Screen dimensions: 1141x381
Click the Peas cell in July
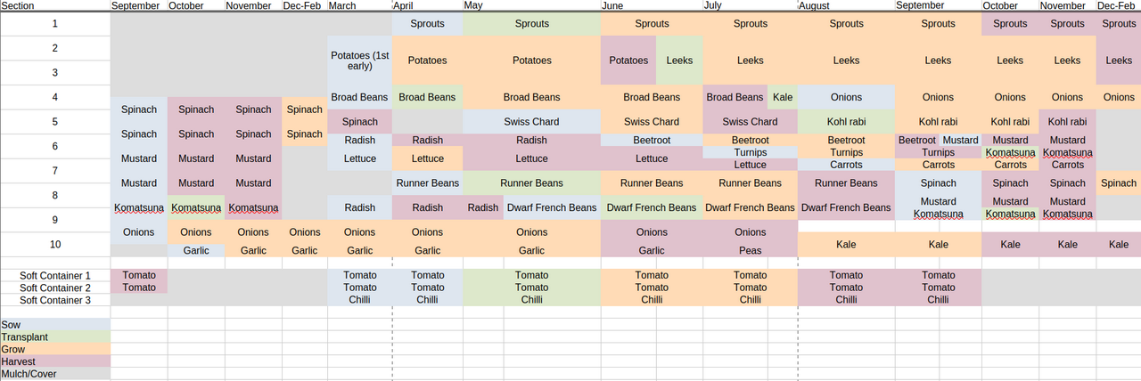pyautogui.click(x=750, y=251)
